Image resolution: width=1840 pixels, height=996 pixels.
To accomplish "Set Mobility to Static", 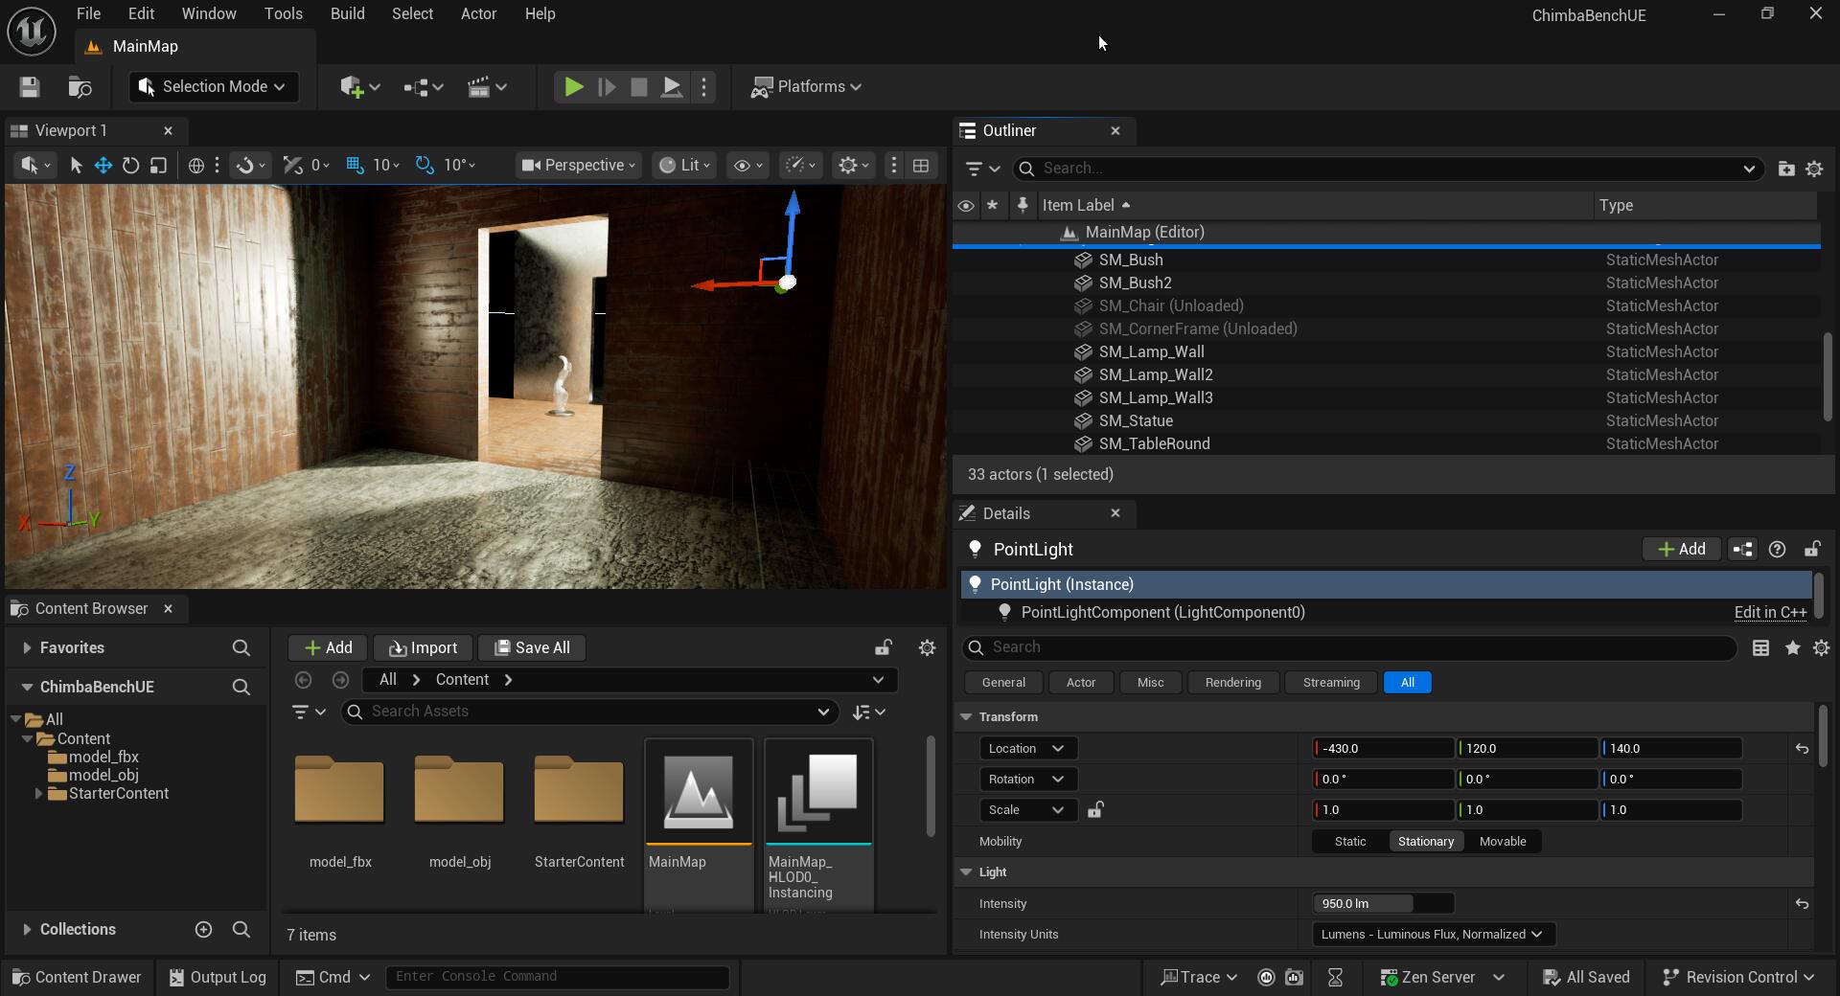I will point(1350,842).
